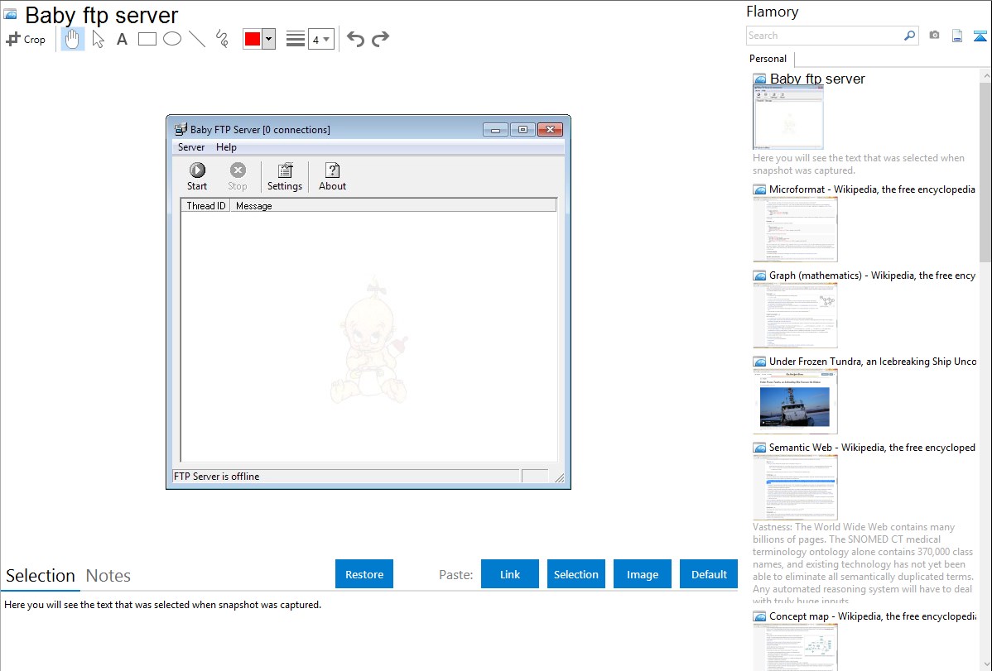This screenshot has width=992, height=671.
Task: Click the Paste Link button
Action: (510, 574)
